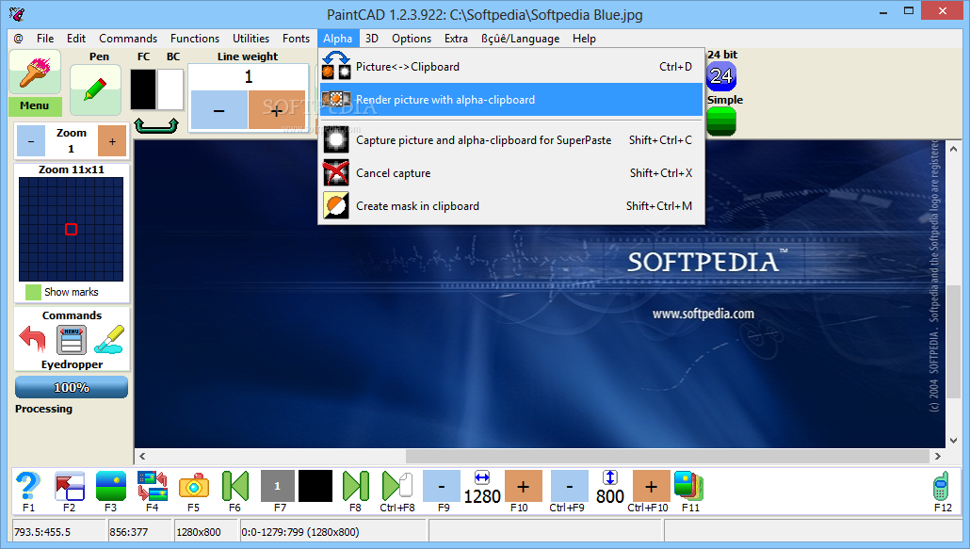
Task: Open the Commands menu list icon
Action: pos(72,339)
